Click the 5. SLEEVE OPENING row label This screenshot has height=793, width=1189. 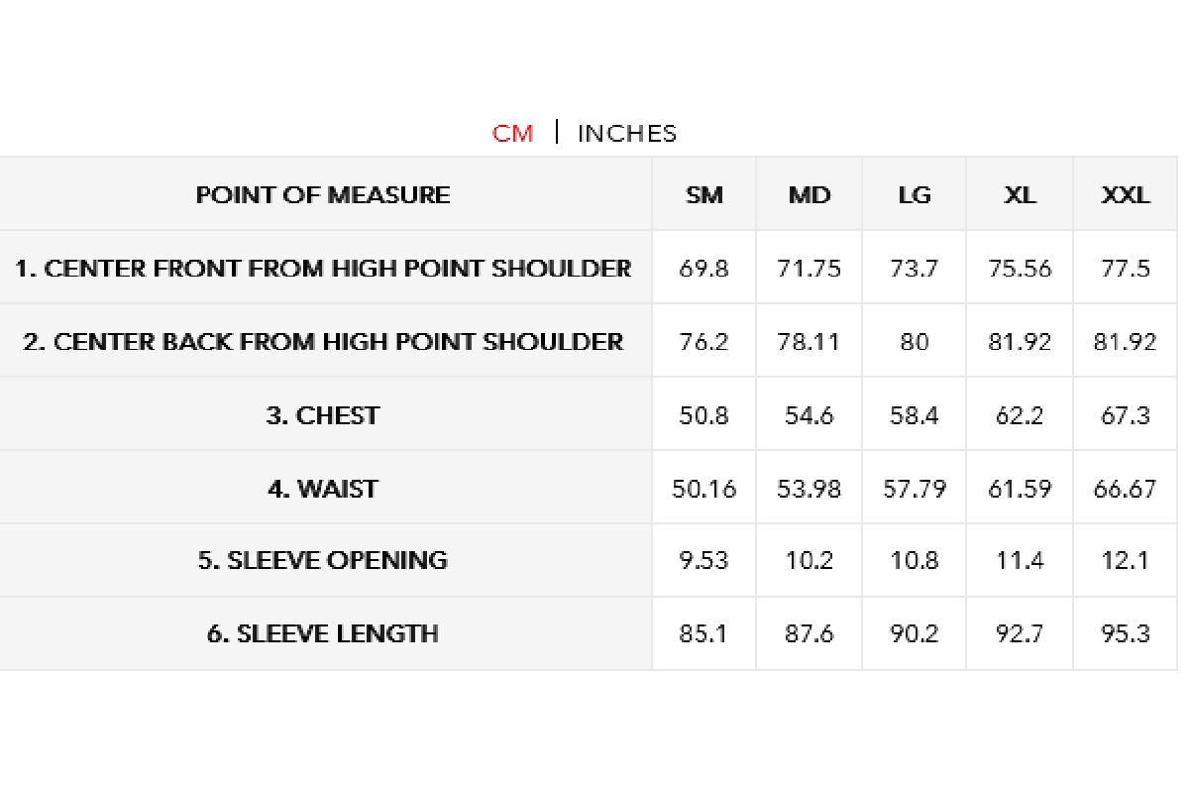click(x=323, y=560)
